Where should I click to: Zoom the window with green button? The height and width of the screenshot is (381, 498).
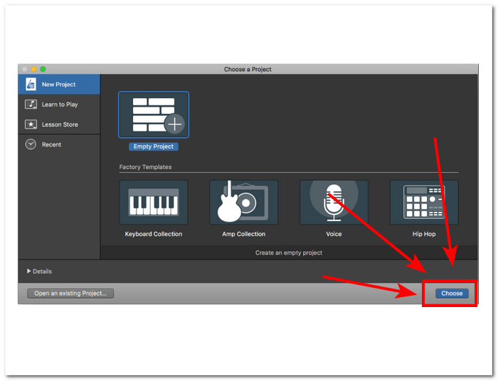43,69
